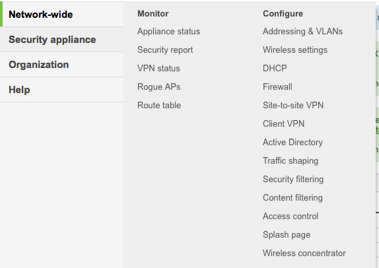Go to Appliance status page

169,32
